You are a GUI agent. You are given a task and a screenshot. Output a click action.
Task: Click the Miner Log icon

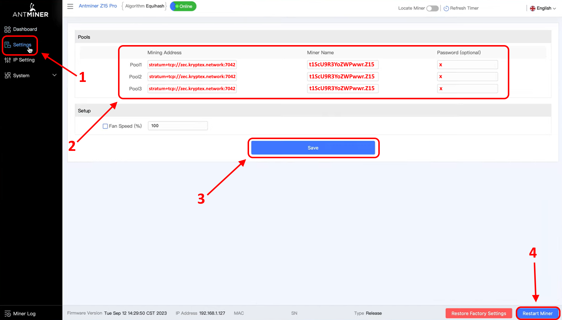coord(7,314)
